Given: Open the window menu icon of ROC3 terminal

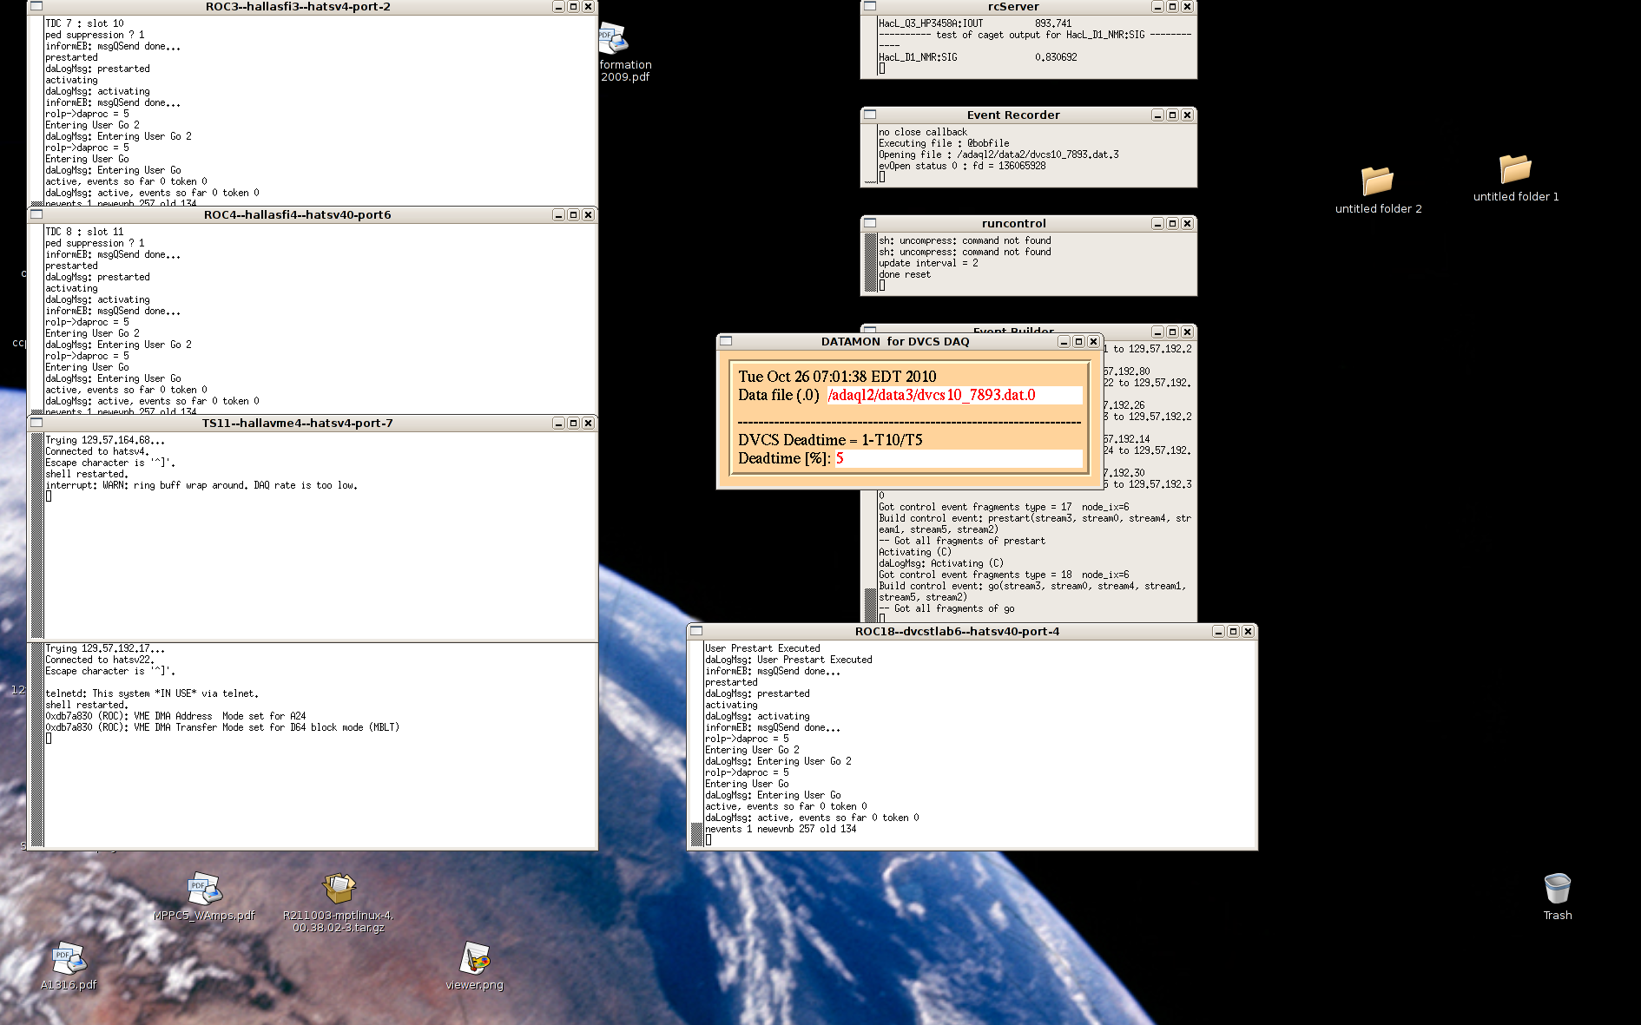Looking at the screenshot, I should 36,7.
